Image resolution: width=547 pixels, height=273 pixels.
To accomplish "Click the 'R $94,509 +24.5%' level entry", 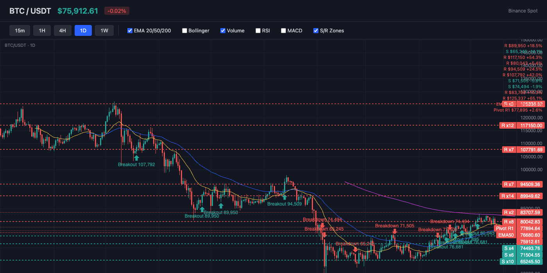I will click(x=523, y=69).
